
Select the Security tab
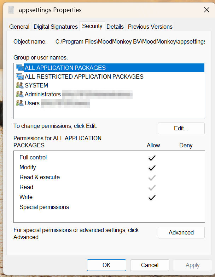[x=92, y=26]
